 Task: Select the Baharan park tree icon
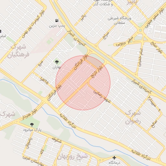click(57, 62)
